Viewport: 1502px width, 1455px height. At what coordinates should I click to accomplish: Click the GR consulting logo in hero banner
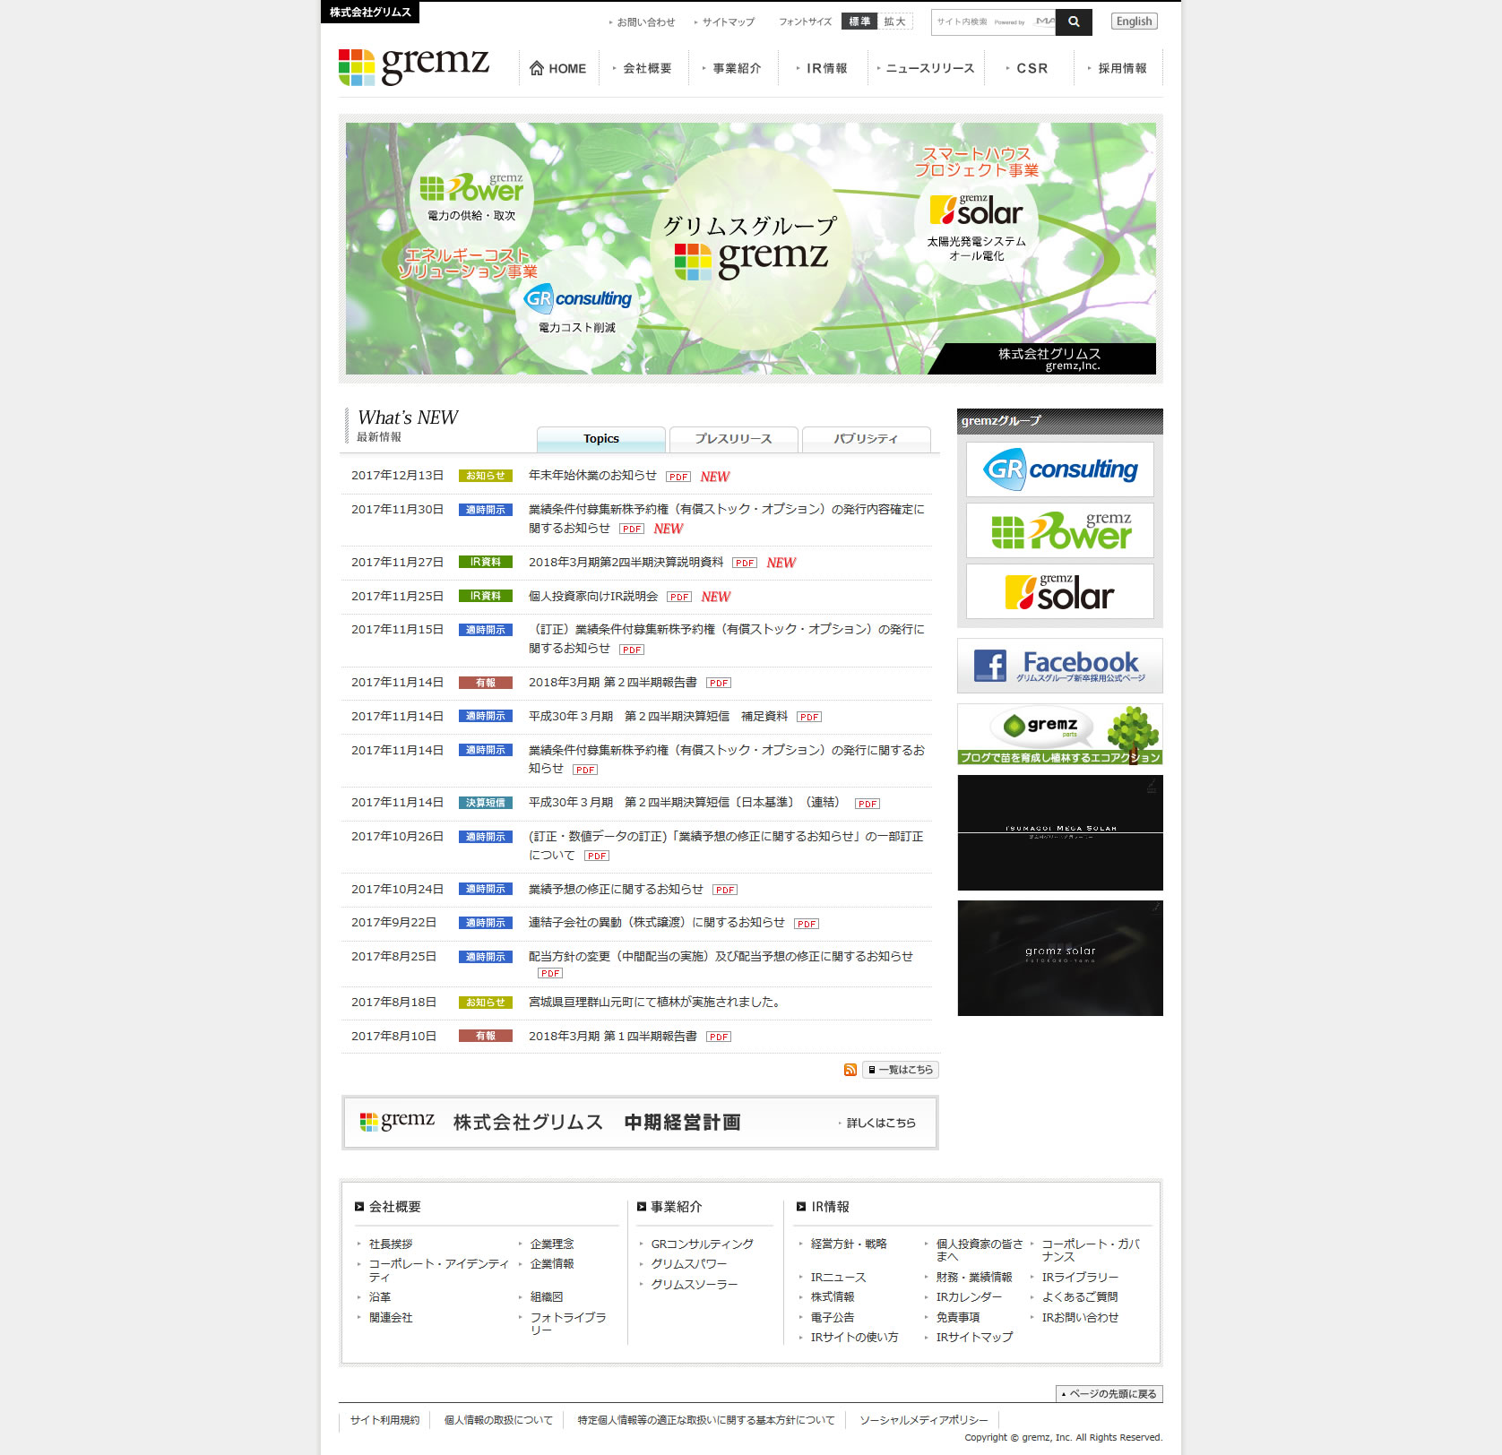(578, 298)
